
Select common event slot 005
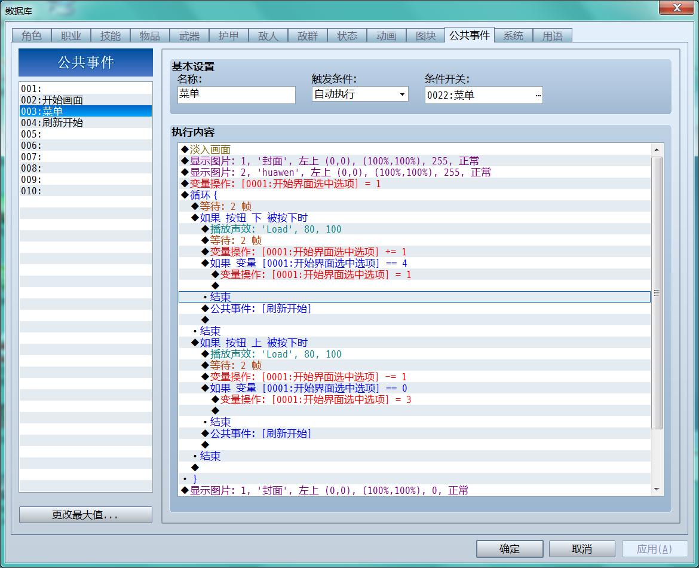tap(85, 134)
